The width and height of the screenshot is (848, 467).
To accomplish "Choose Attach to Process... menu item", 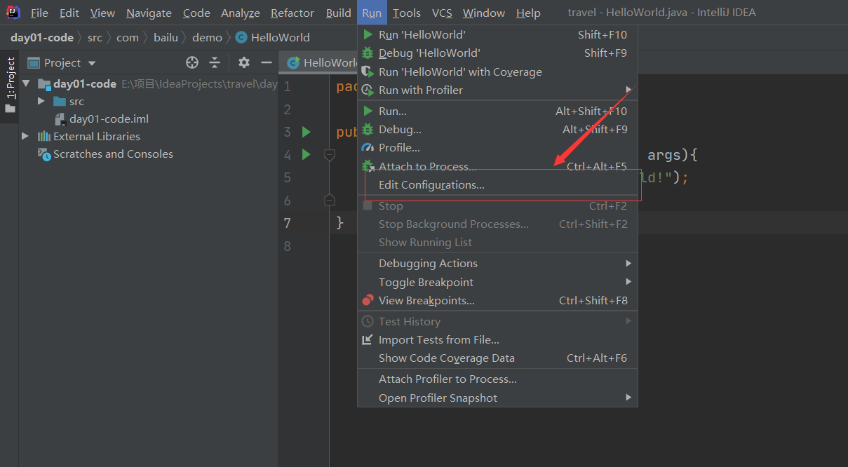I will pos(497,166).
